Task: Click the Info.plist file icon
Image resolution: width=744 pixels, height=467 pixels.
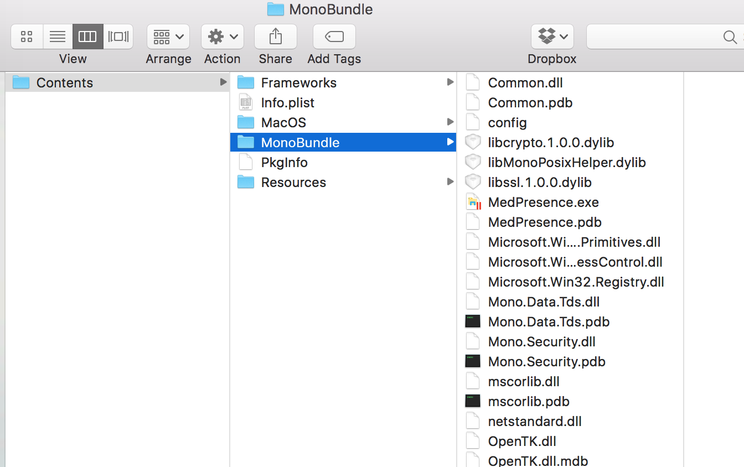Action: (x=245, y=102)
